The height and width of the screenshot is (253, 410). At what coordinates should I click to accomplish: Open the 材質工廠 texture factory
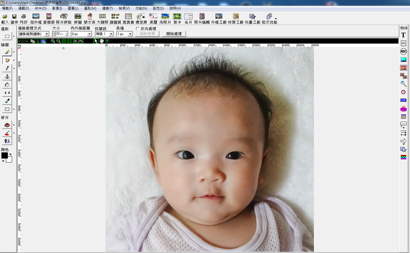(x=236, y=19)
